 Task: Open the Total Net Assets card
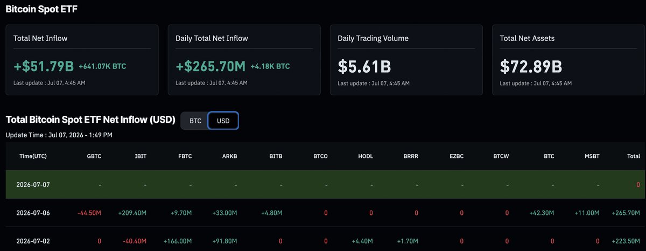coord(568,60)
